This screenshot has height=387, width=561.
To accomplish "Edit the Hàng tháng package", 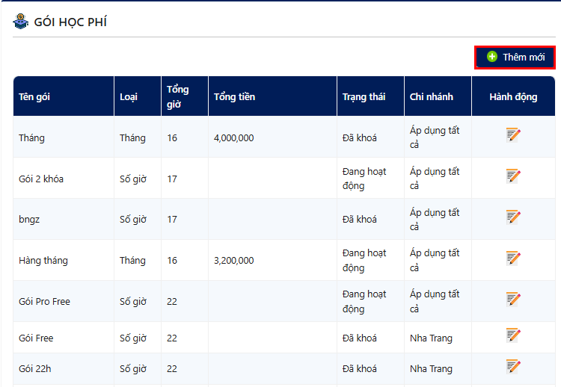I will pos(513,258).
